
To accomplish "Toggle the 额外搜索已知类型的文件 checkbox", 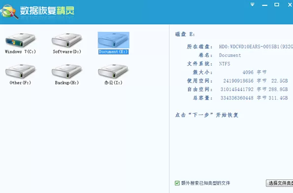I will (177, 183).
